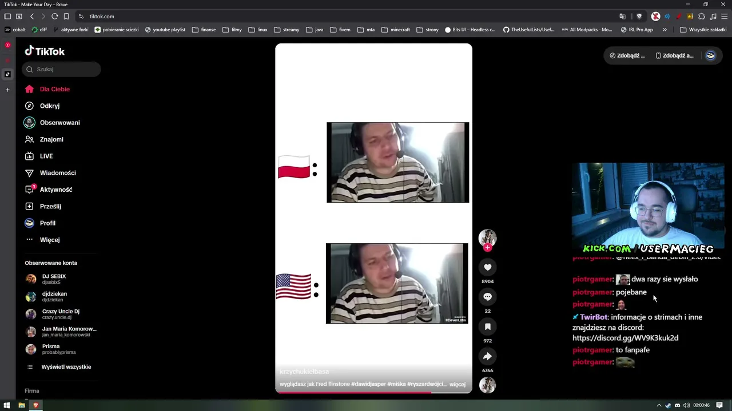Share the video with arrow icon
The height and width of the screenshot is (411, 732).
click(487, 356)
